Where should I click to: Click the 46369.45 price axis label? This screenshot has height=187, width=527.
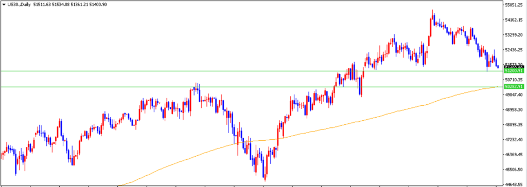(514, 155)
